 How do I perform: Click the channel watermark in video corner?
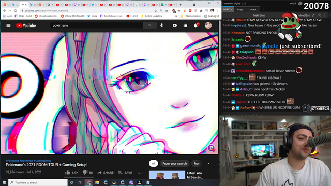click(212, 148)
